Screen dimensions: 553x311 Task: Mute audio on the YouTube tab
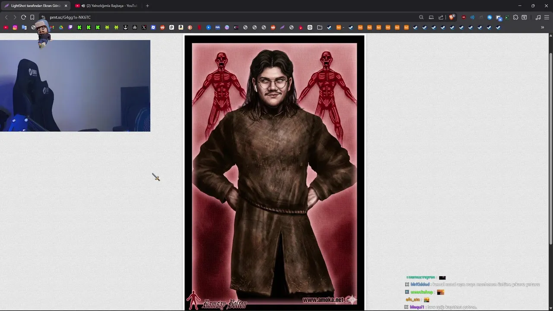point(83,6)
